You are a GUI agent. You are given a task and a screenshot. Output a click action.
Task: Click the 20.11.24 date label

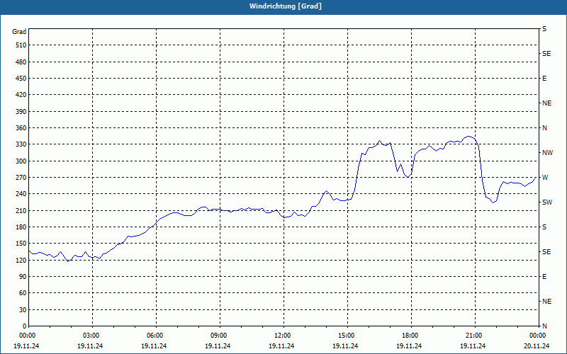(537, 346)
